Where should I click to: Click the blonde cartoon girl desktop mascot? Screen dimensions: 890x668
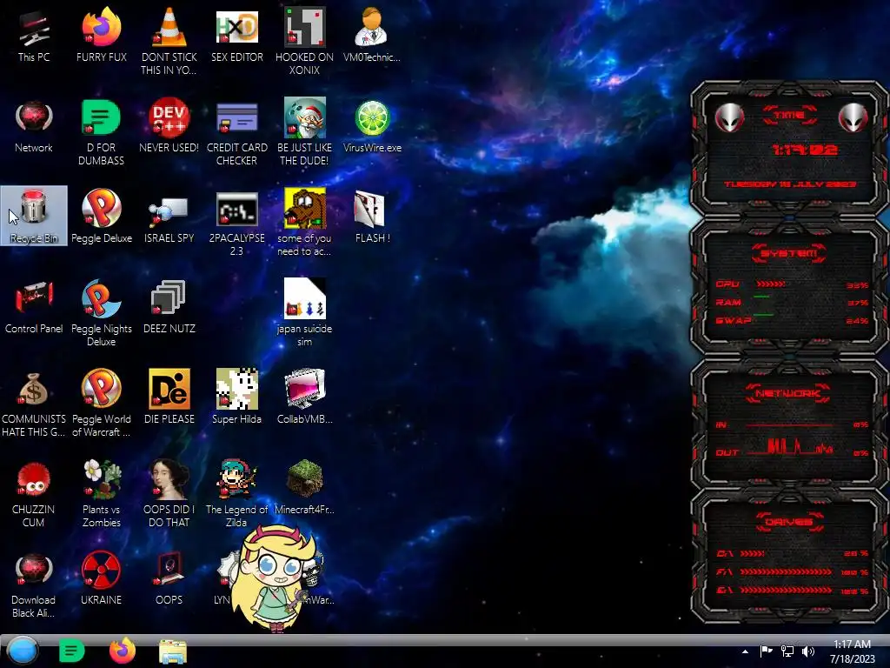point(276,578)
